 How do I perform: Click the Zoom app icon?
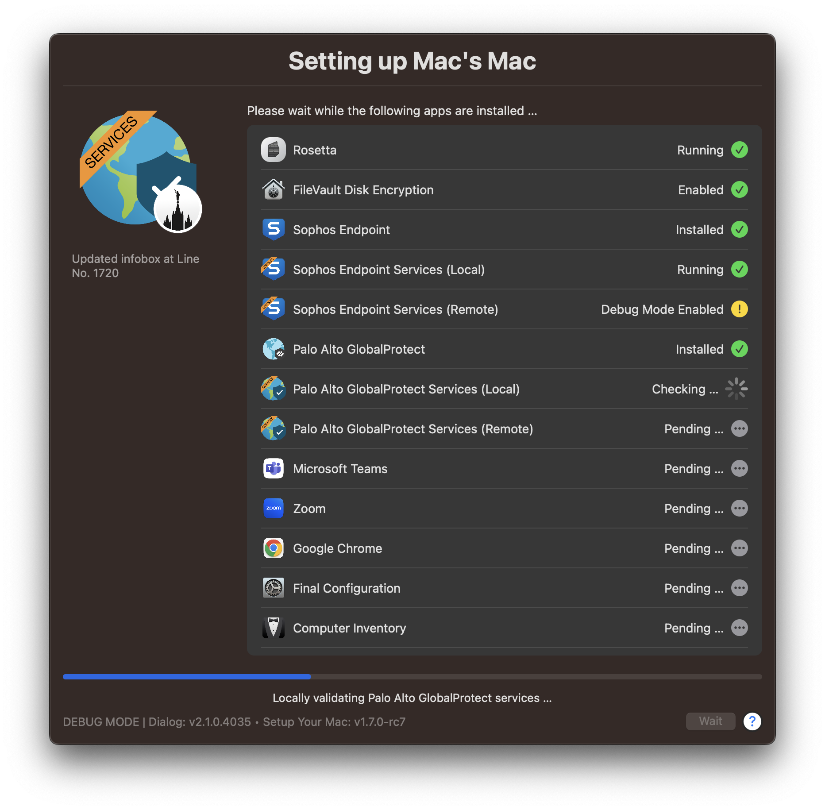pyautogui.click(x=274, y=508)
